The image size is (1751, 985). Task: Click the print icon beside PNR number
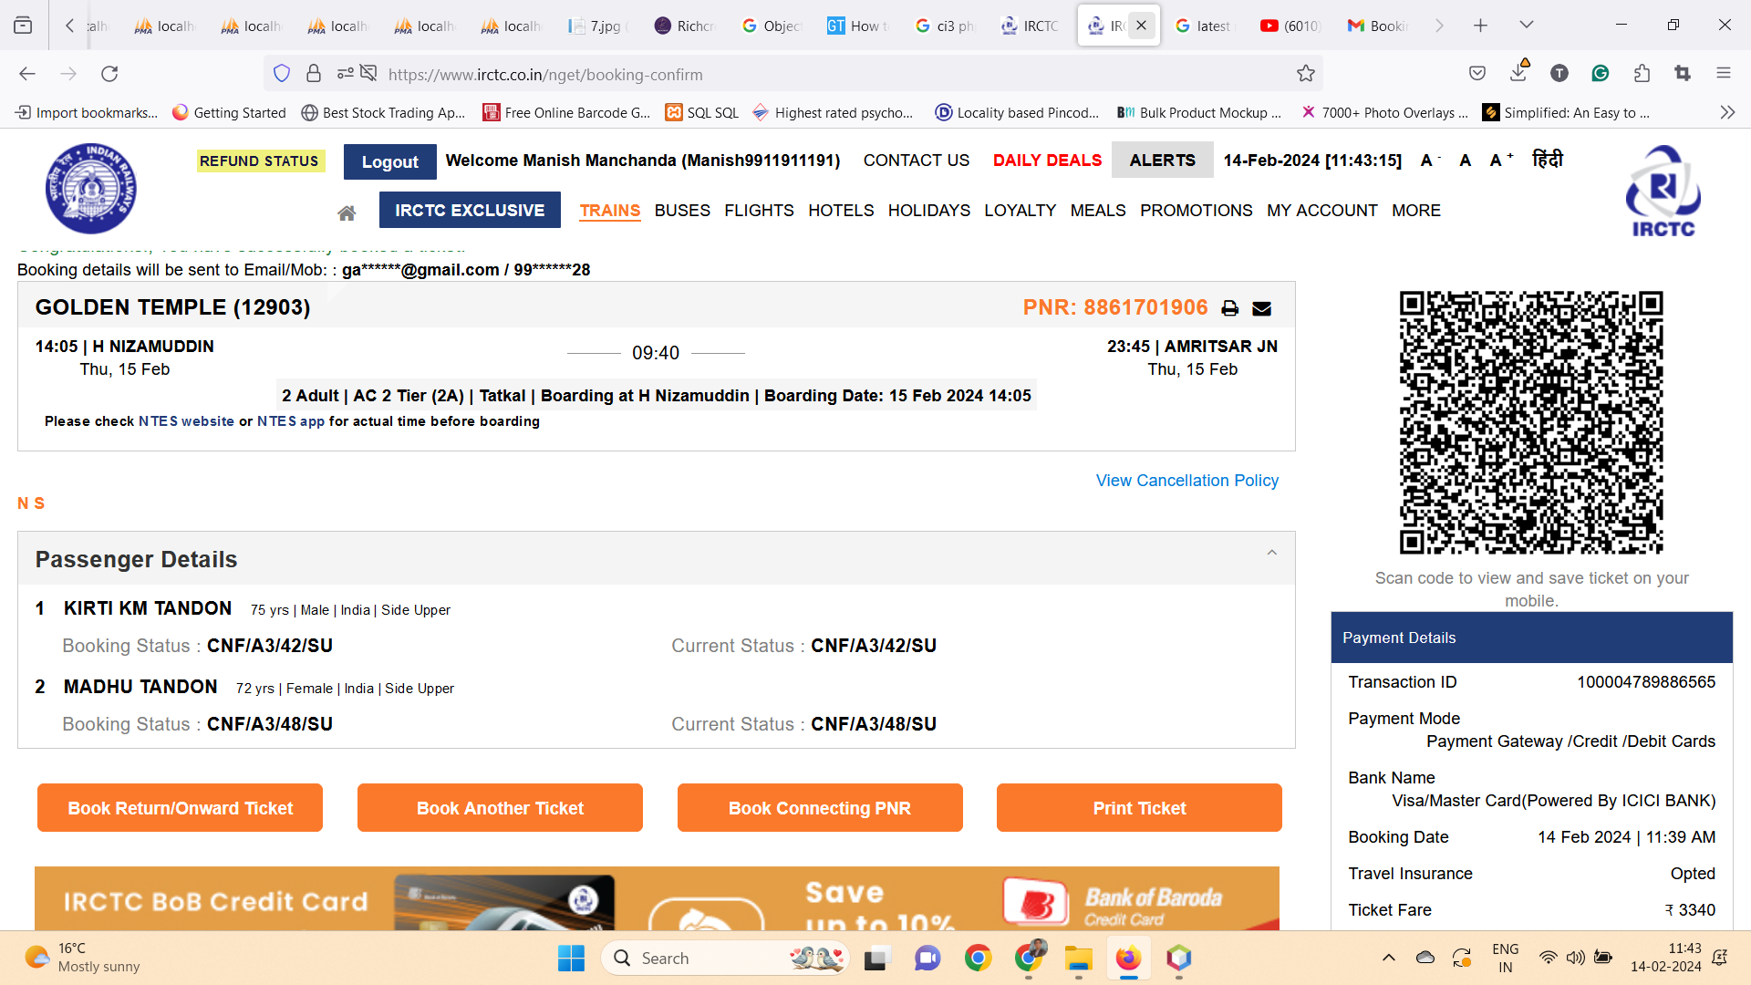1229,308
